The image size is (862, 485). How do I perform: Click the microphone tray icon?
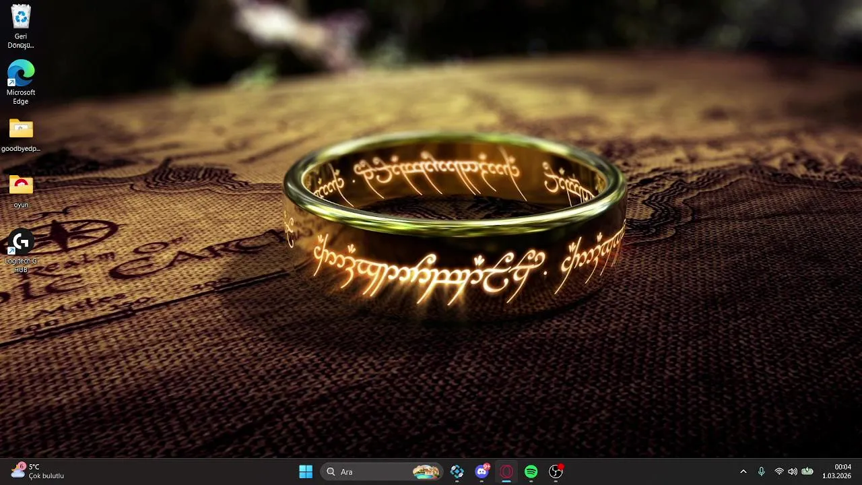(761, 472)
